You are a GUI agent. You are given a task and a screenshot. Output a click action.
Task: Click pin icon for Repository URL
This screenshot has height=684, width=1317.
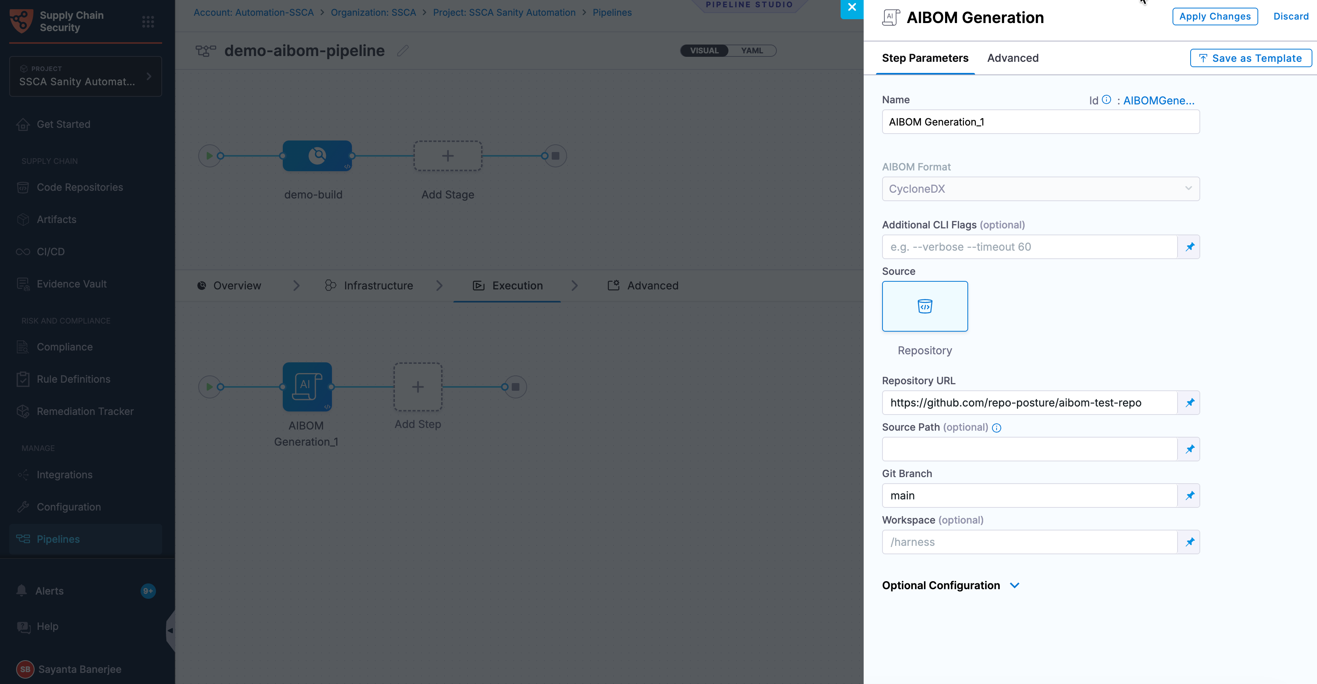(x=1190, y=403)
